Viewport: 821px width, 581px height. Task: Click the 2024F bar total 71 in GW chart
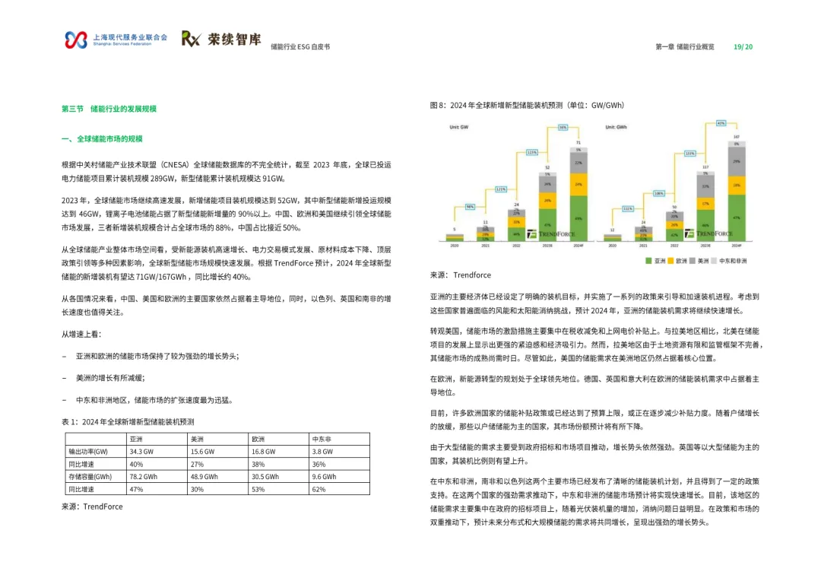tap(579, 142)
